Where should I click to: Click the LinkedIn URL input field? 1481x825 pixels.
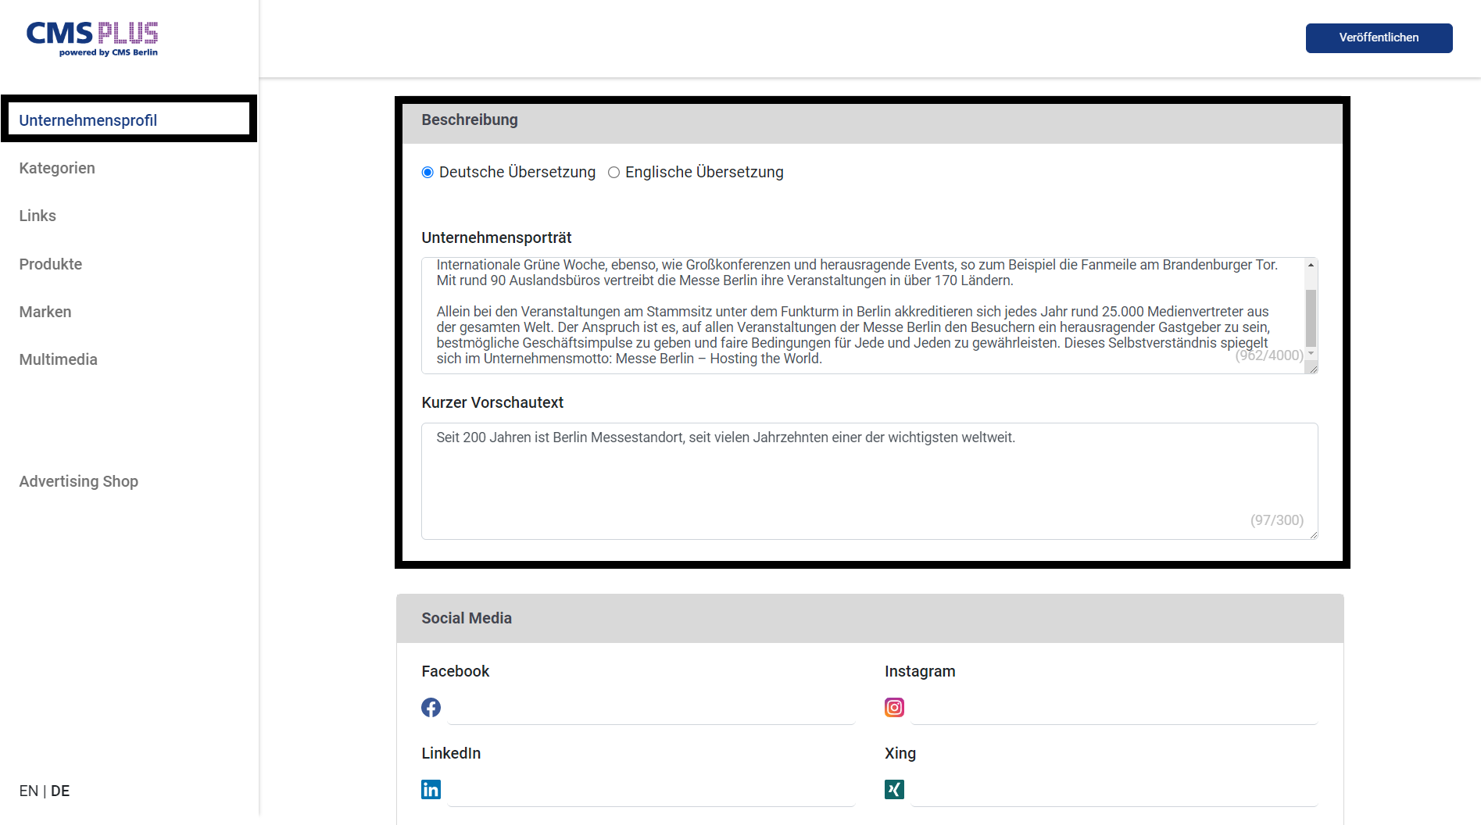(652, 791)
